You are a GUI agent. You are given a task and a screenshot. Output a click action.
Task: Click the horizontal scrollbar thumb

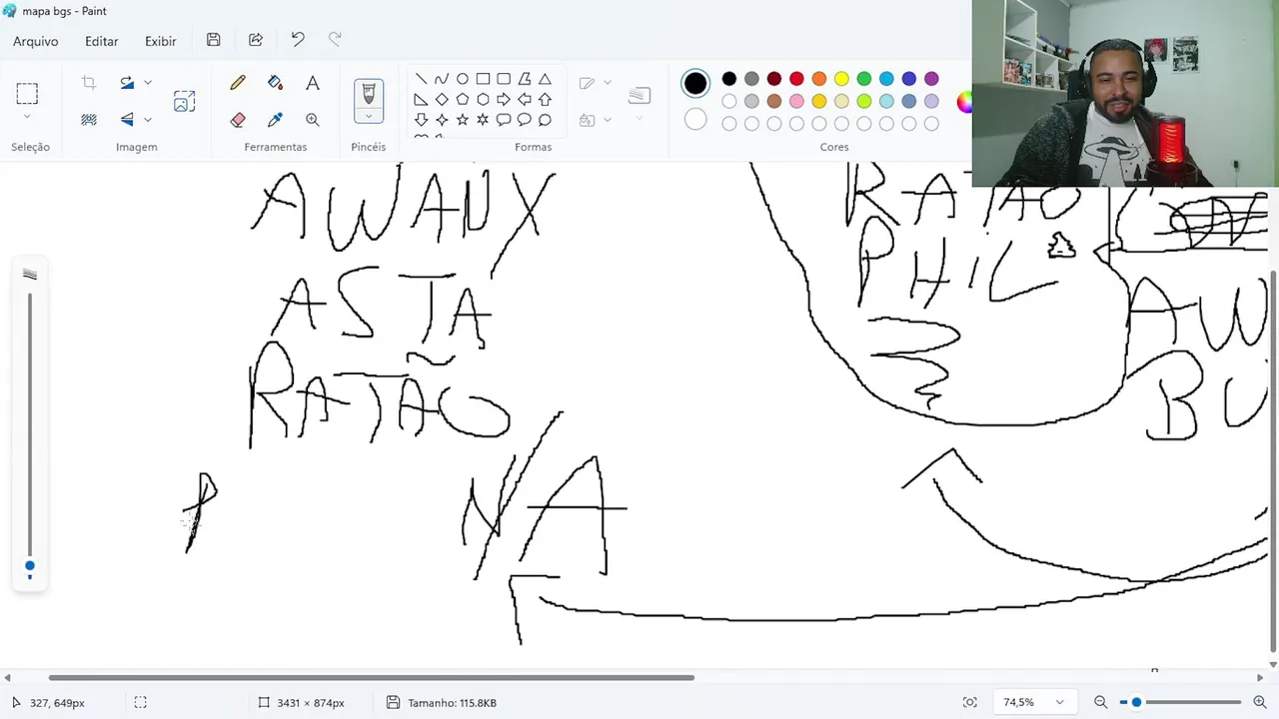pos(372,678)
